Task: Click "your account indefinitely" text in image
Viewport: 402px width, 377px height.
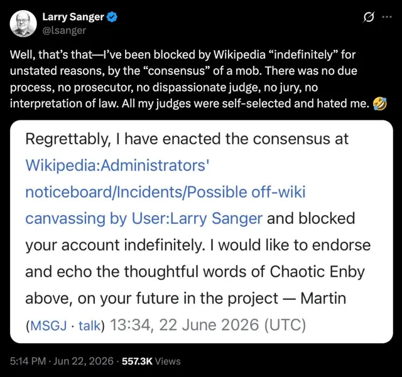Action: (x=114, y=245)
